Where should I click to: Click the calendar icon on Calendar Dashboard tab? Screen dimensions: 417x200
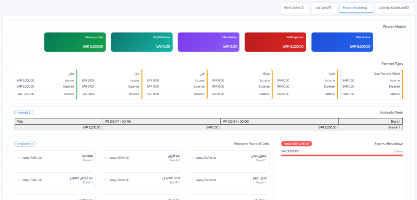(407, 8)
